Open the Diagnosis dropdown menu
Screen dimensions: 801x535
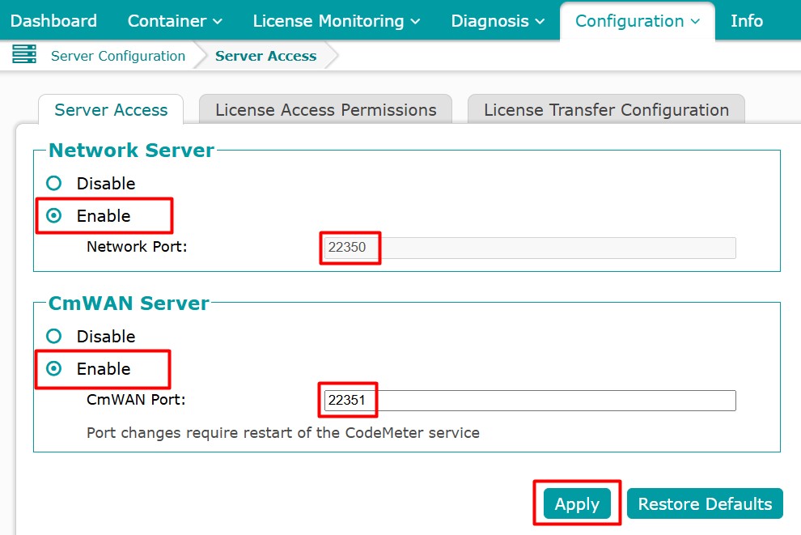(x=498, y=21)
